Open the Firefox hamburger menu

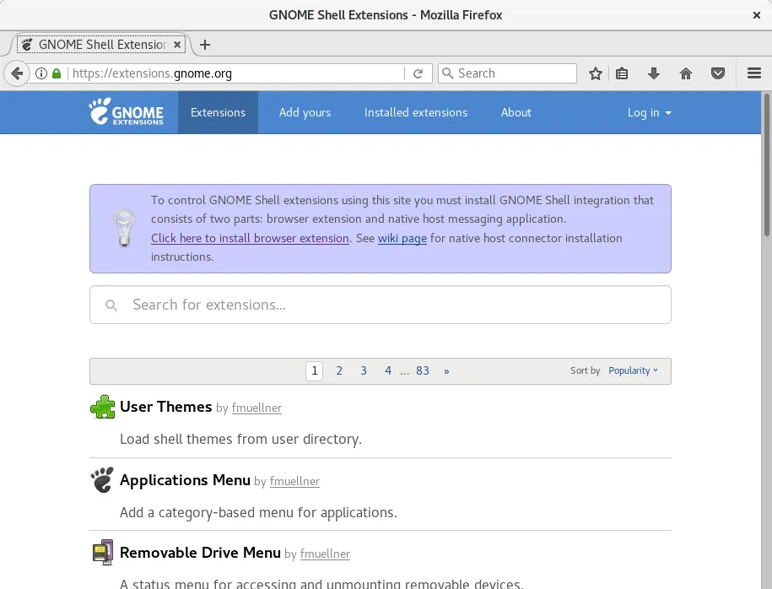coord(753,73)
